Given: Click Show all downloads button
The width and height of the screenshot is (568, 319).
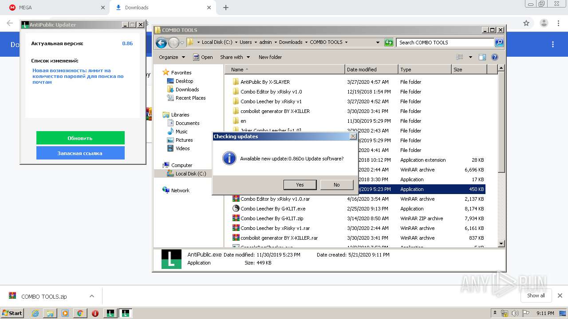Looking at the screenshot, I should pyautogui.click(x=536, y=296).
